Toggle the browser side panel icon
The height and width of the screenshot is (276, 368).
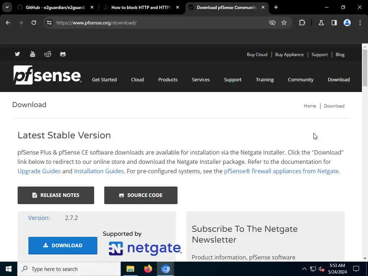334,23
